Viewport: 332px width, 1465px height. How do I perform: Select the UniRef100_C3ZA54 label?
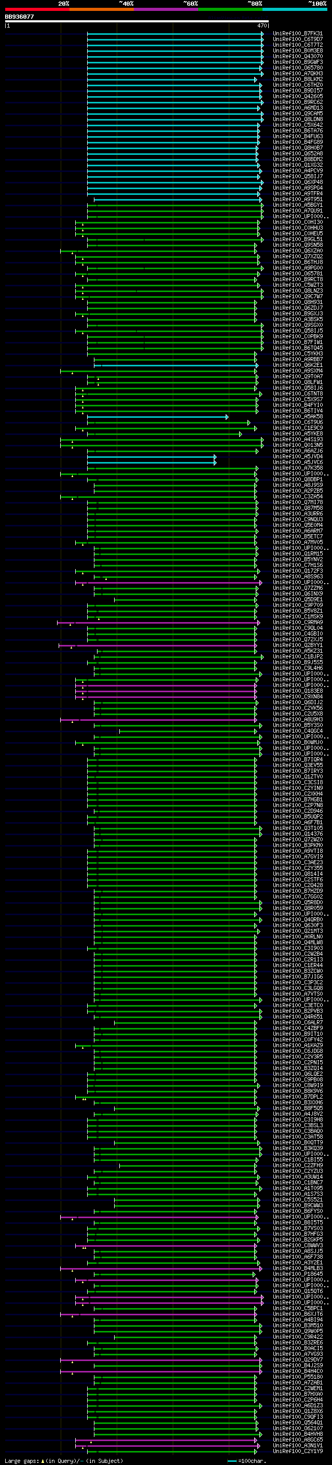tap(298, 497)
